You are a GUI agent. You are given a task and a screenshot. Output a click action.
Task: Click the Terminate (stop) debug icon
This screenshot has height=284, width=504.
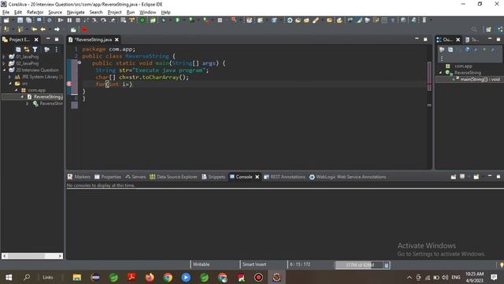(x=78, y=20)
